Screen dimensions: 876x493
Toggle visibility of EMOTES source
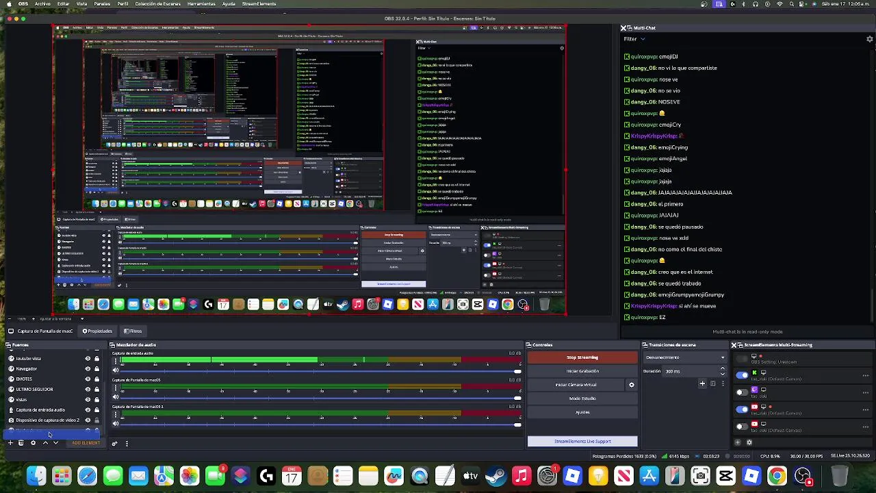pos(88,379)
